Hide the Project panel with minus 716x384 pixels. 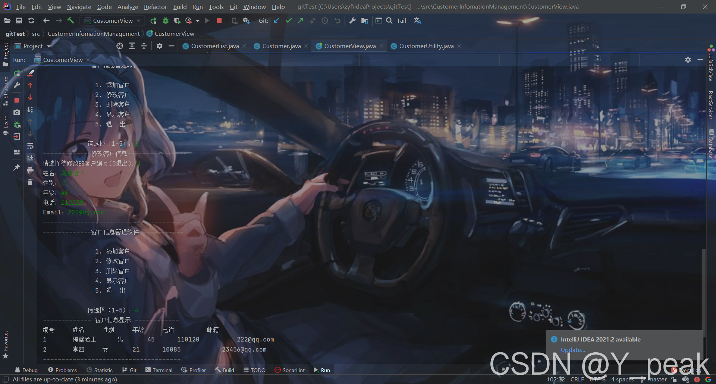[172, 46]
